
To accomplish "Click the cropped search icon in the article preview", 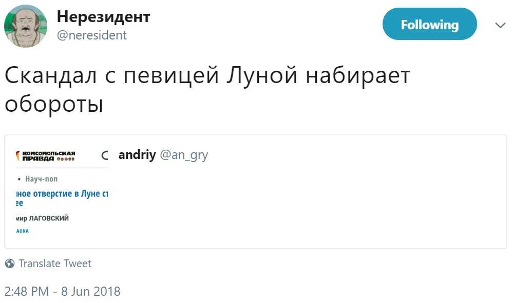I will tap(105, 155).
